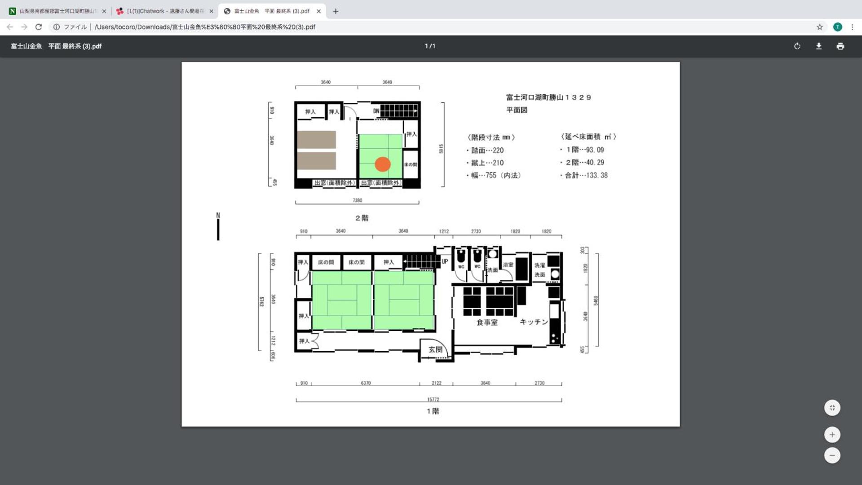Close the PDF tab
The image size is (862, 485).
click(x=318, y=11)
